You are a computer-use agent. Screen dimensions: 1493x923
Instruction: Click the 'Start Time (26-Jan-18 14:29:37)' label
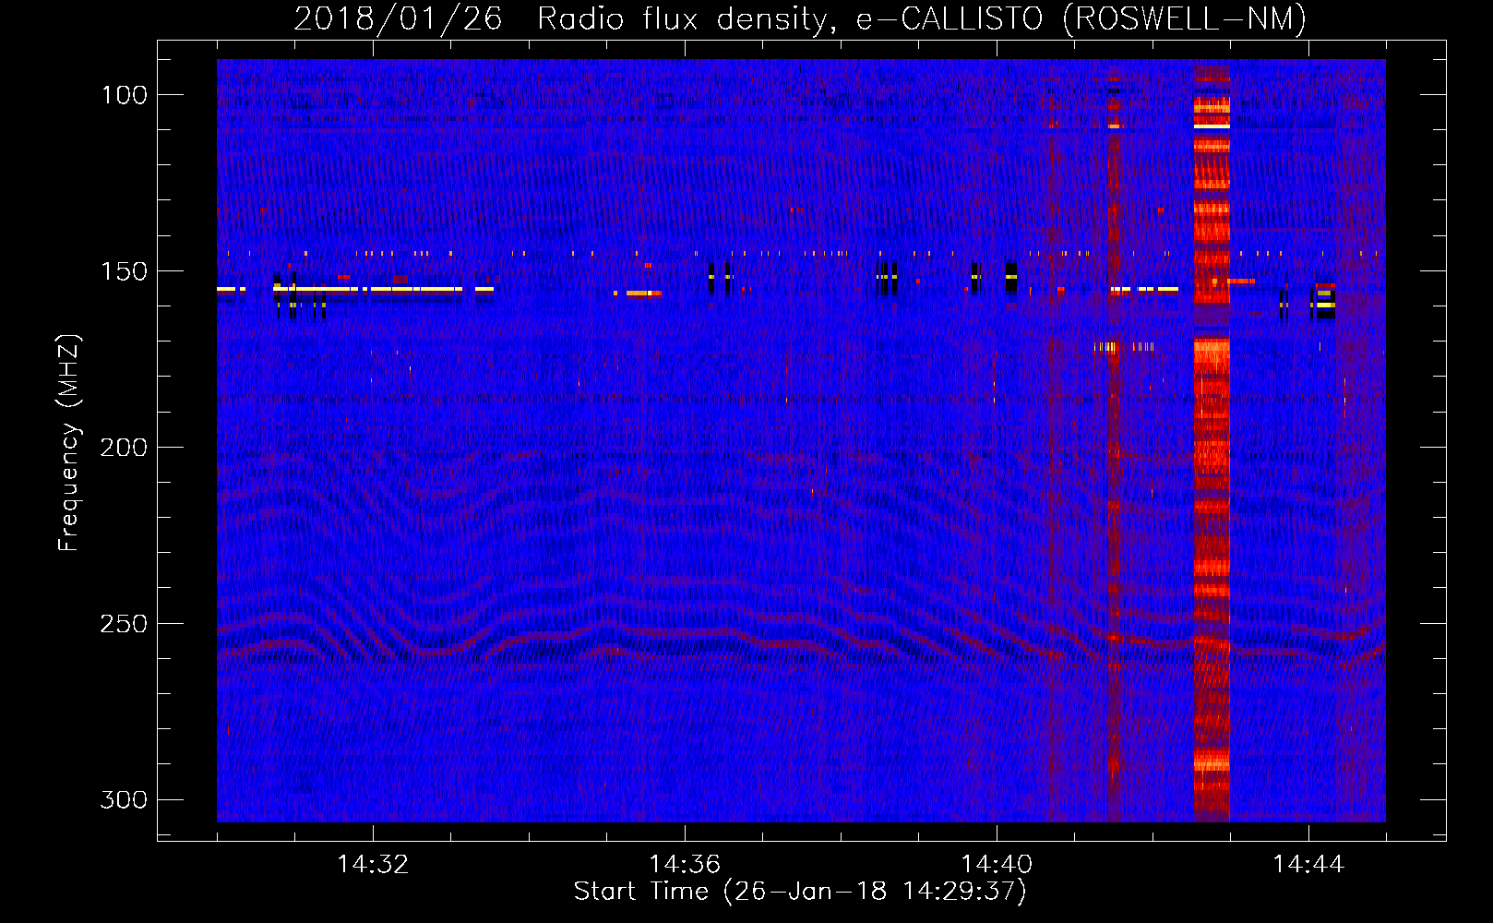[800, 892]
